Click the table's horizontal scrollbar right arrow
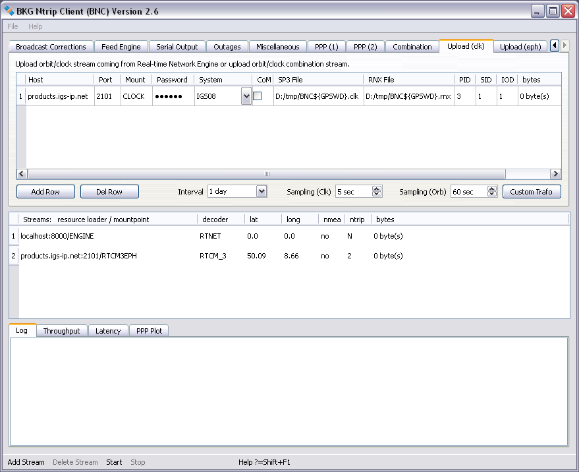This screenshot has width=579, height=472. 555,174
